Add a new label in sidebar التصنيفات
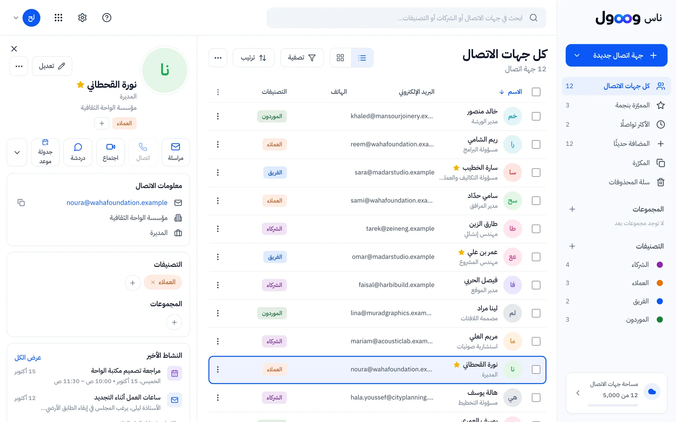 tap(572, 246)
